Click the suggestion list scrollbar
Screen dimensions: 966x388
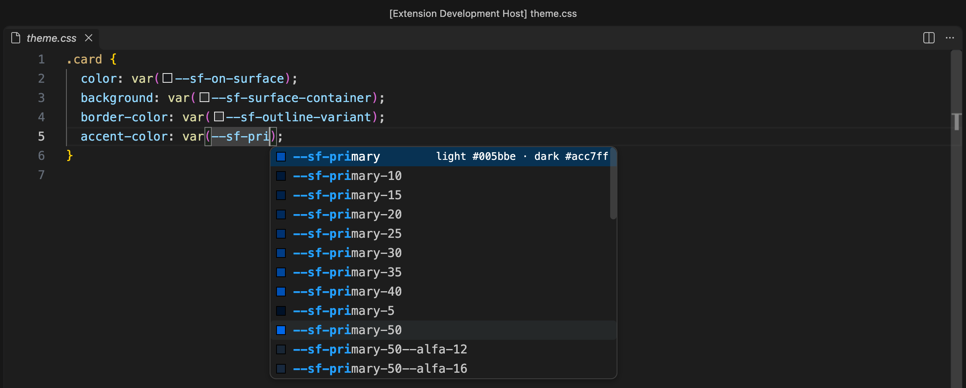(613, 183)
